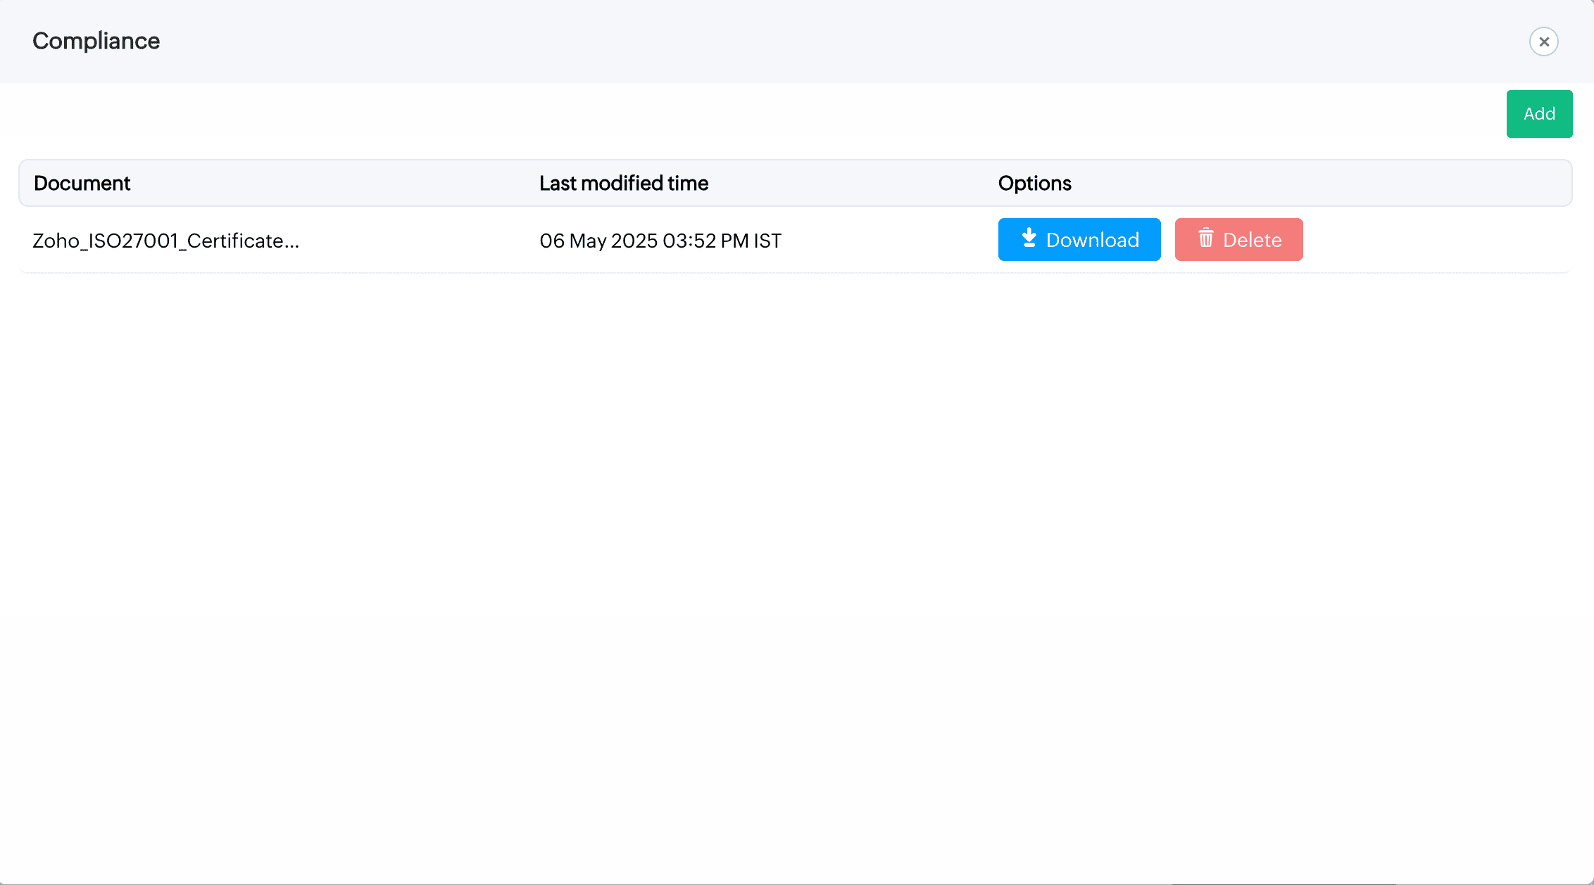
Task: Click the Last modified time column header
Action: coord(623,184)
